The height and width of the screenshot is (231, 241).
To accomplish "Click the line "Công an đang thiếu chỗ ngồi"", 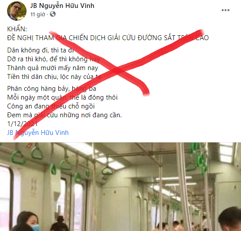I will pyautogui.click(x=51, y=106).
